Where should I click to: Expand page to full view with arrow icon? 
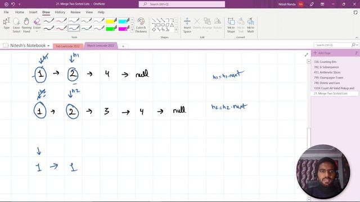click(x=306, y=55)
